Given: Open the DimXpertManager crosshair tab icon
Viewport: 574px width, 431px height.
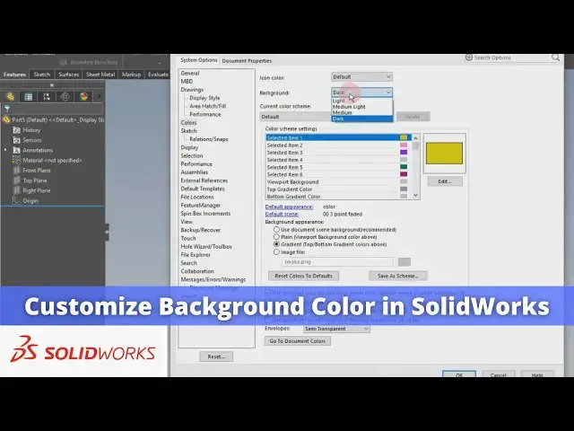Looking at the screenshot, I should coord(65,96).
